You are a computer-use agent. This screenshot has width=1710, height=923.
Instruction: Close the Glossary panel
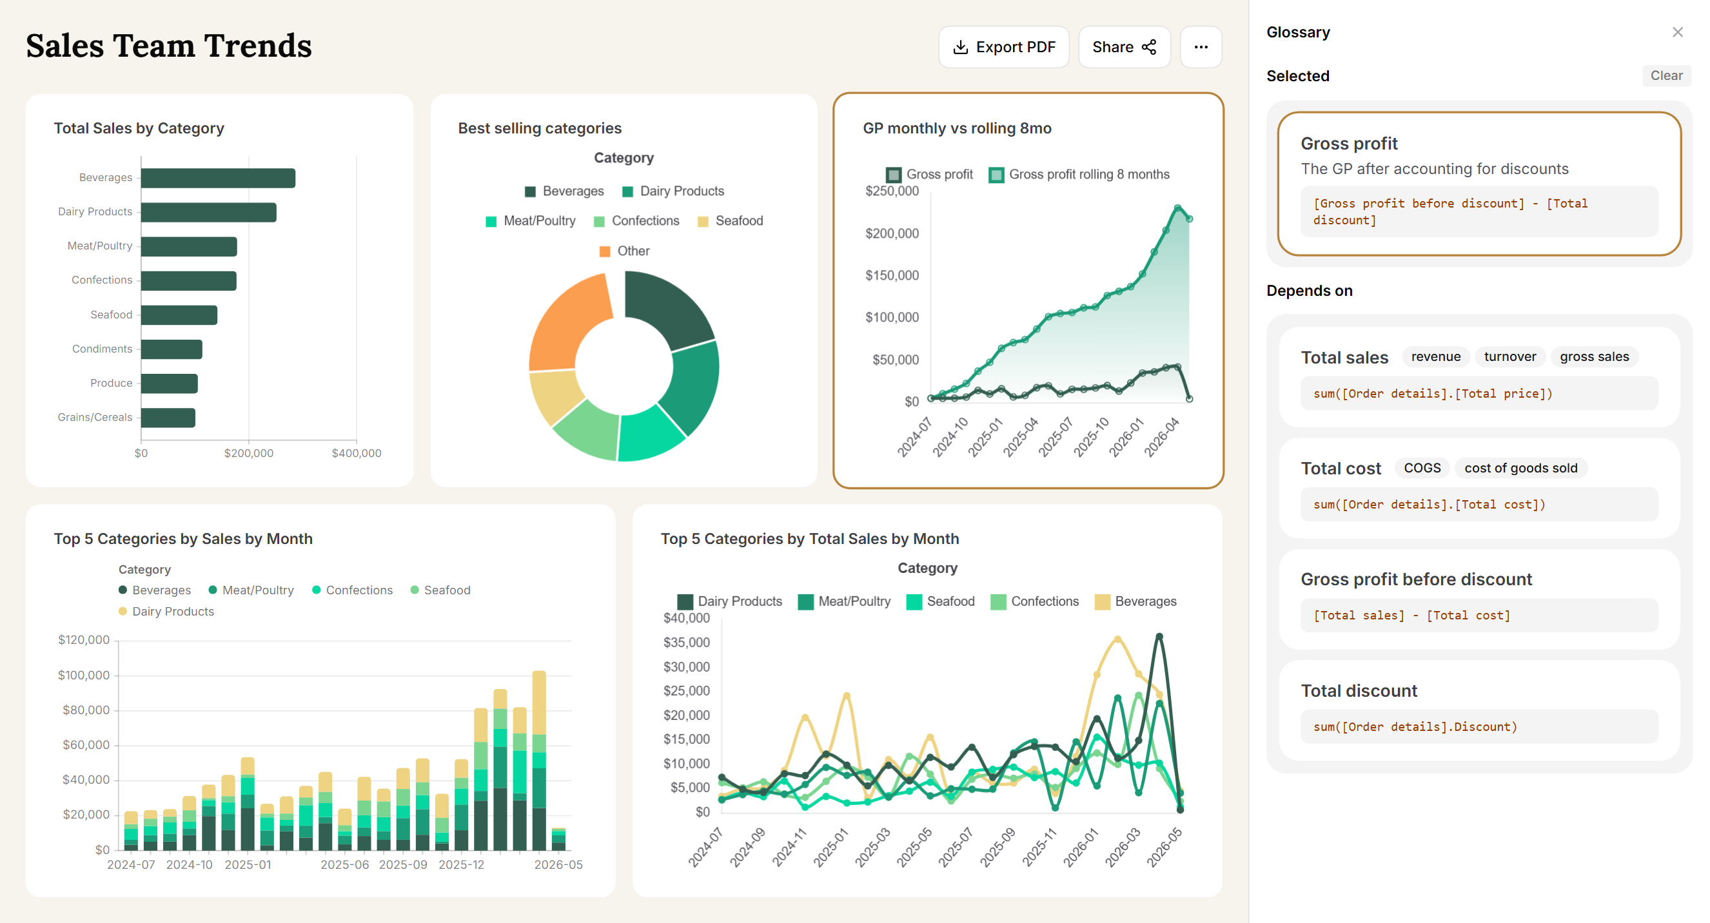(x=1678, y=32)
